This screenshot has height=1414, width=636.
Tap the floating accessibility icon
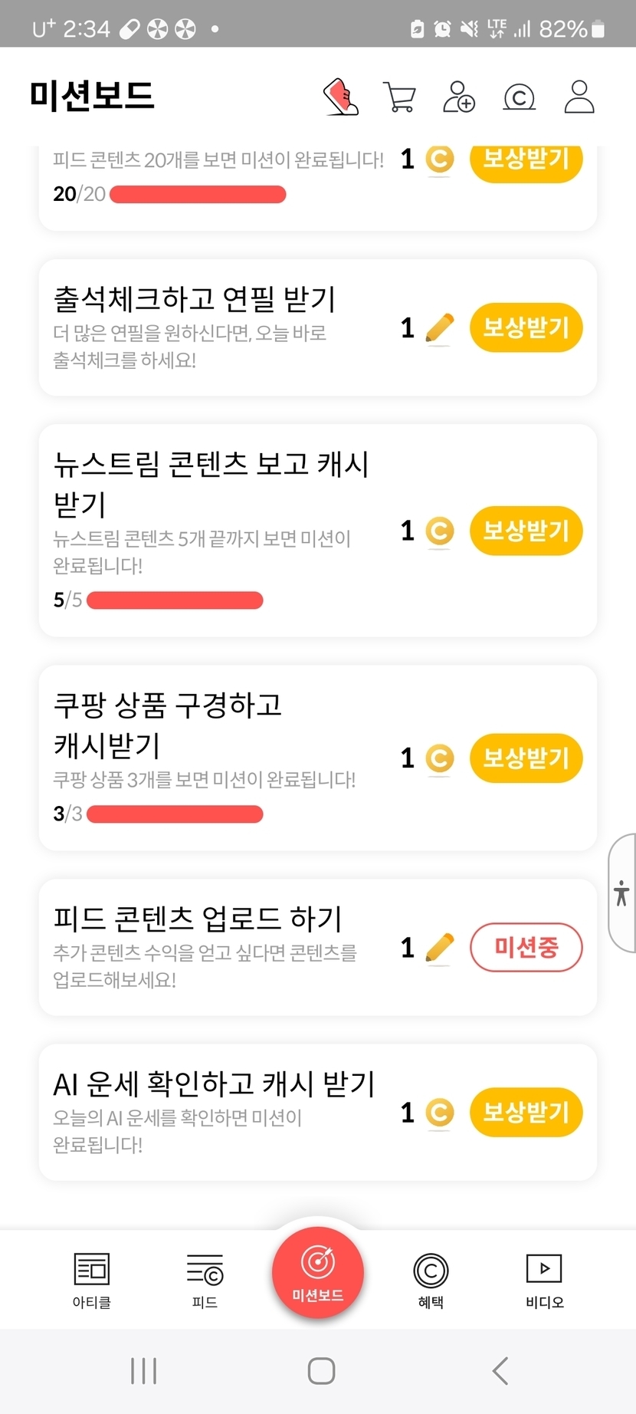coord(621,893)
